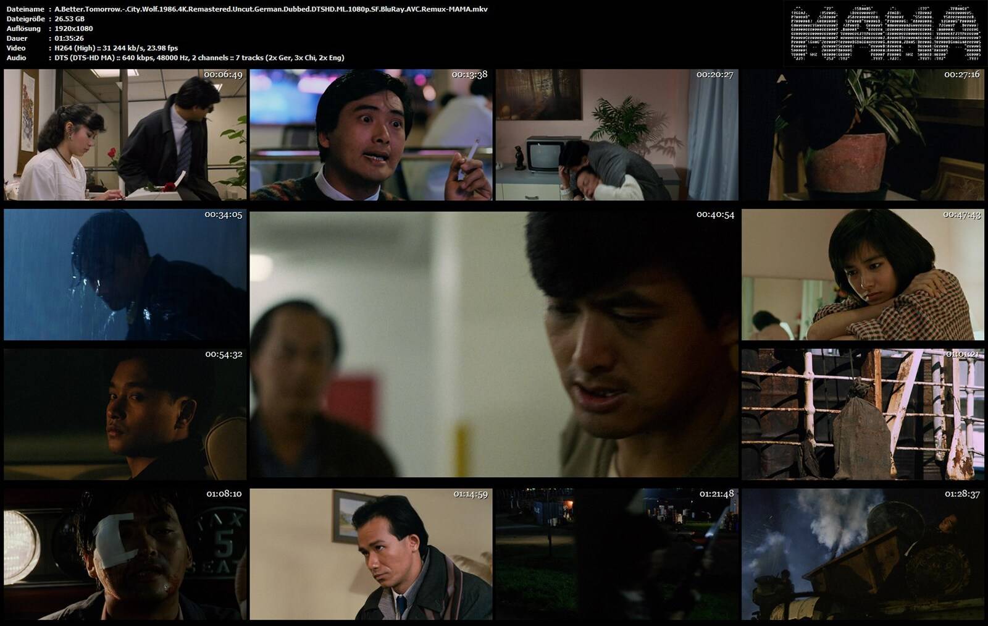Click the file size value 26.53 GB
This screenshot has width=988, height=626.
pyautogui.click(x=70, y=19)
